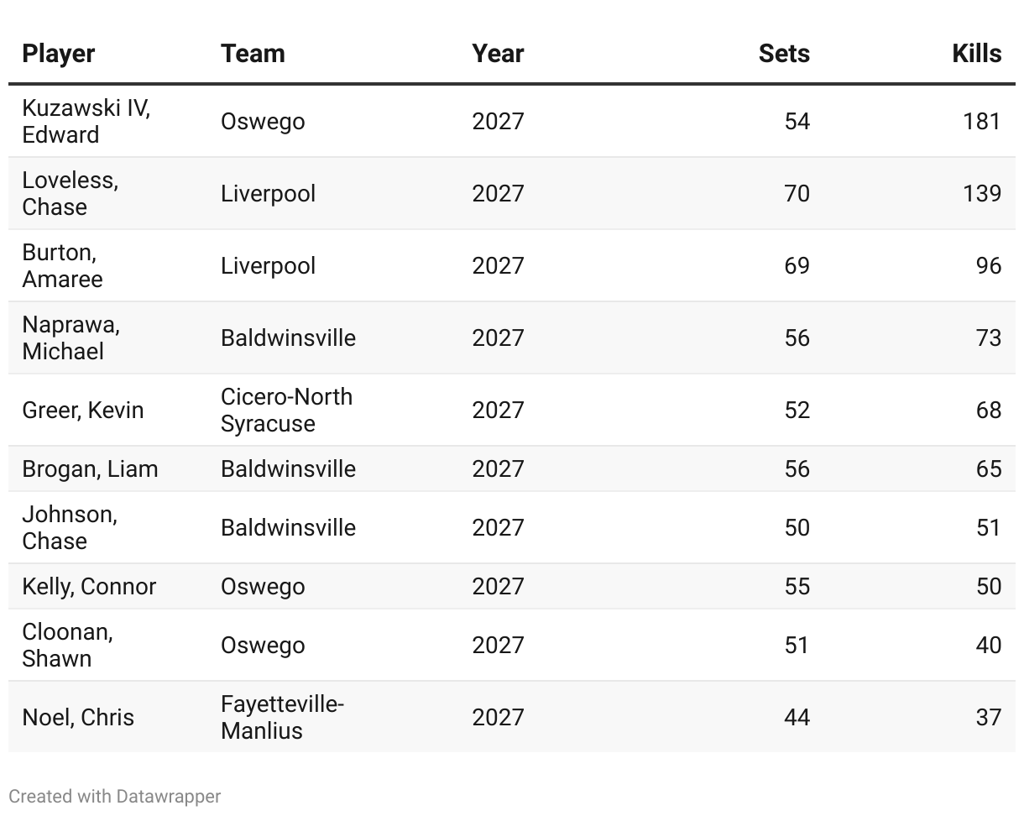Click Cloonan, Shawn's name cell
The height and width of the screenshot is (816, 1024).
(67, 646)
